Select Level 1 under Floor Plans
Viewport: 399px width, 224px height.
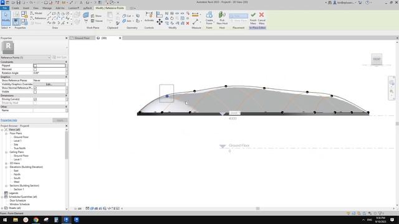click(x=17, y=141)
